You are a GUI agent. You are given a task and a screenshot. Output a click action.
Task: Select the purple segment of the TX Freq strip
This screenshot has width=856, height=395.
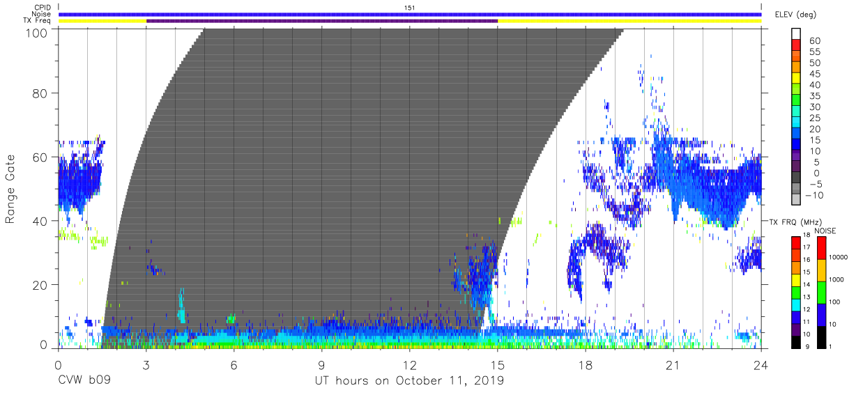point(322,21)
